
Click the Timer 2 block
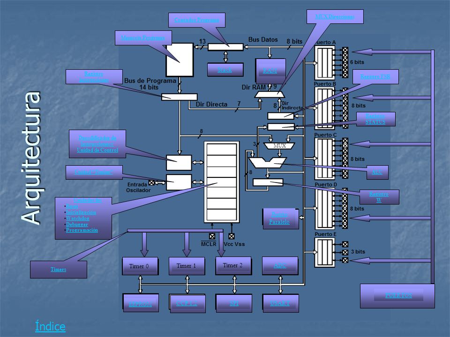[x=233, y=266]
